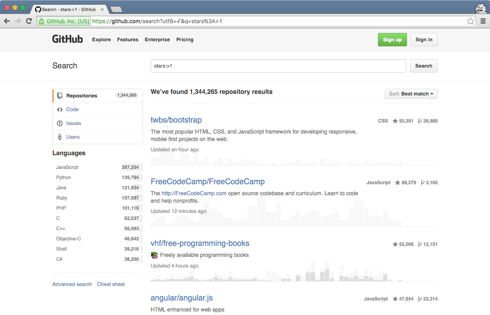
Task: Click the Users person icon in sidebar
Action: pos(60,137)
